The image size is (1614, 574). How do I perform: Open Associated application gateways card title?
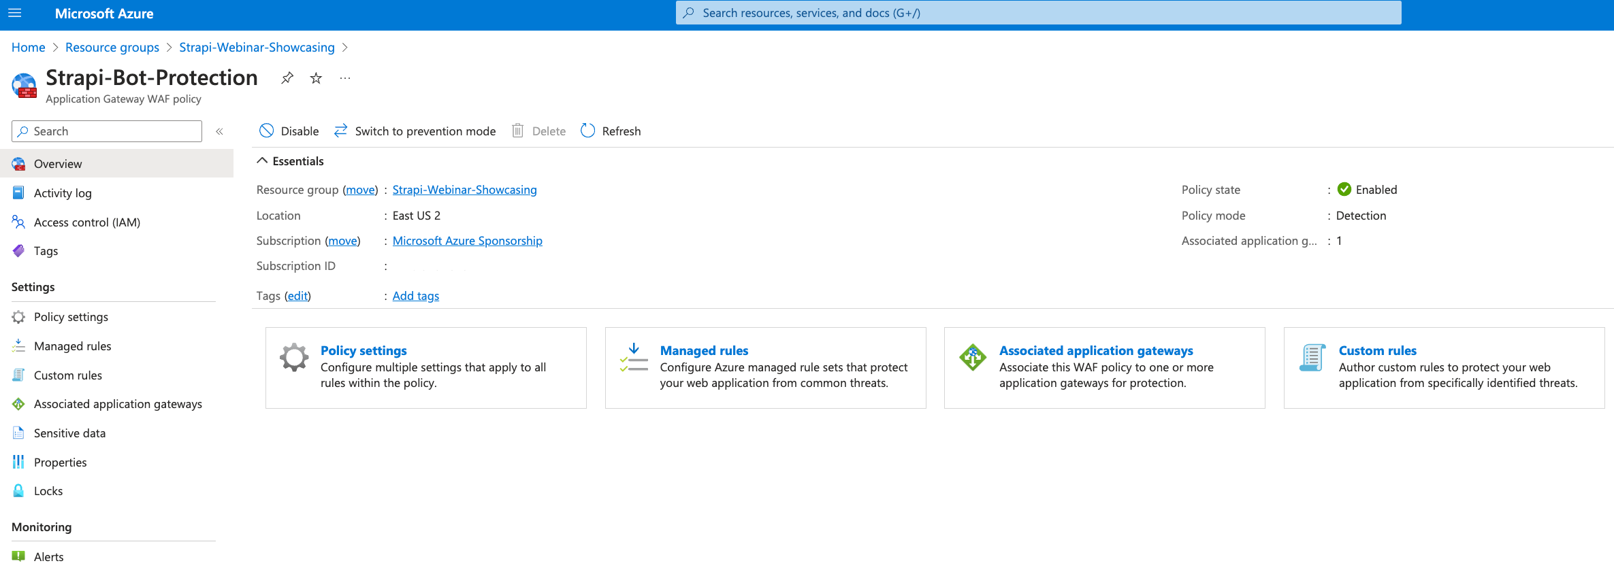[1096, 351]
